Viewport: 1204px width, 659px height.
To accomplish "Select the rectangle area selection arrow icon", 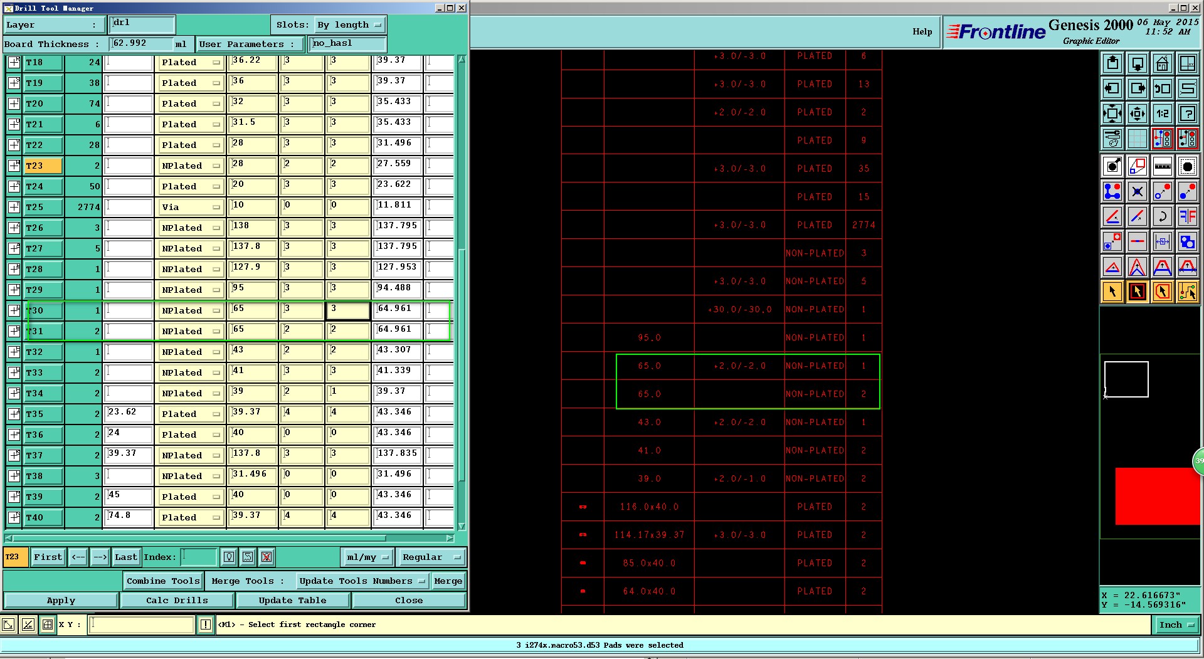I will (x=1138, y=292).
